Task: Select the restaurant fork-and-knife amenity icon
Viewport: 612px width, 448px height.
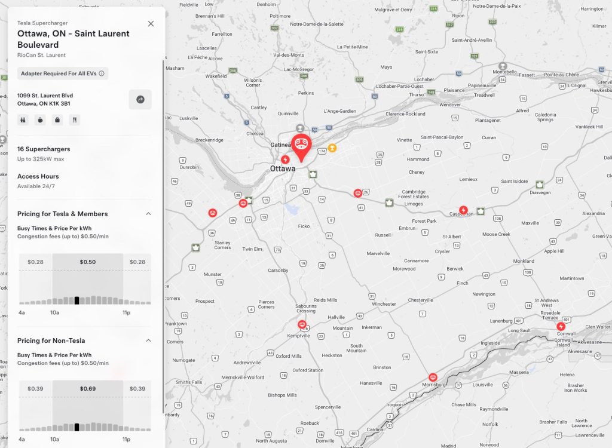Action: point(75,120)
